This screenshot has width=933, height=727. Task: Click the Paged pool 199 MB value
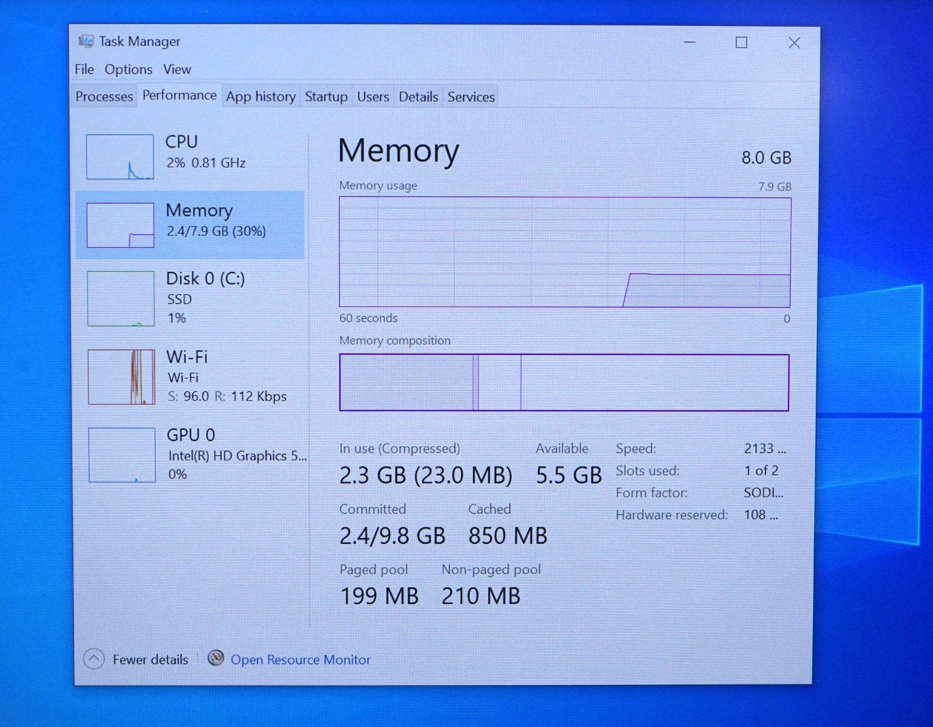click(x=379, y=596)
